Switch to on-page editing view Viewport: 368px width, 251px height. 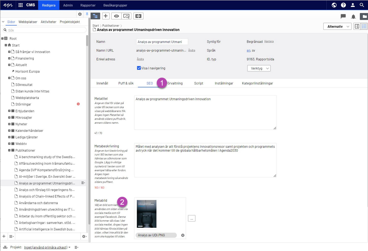(357, 26)
